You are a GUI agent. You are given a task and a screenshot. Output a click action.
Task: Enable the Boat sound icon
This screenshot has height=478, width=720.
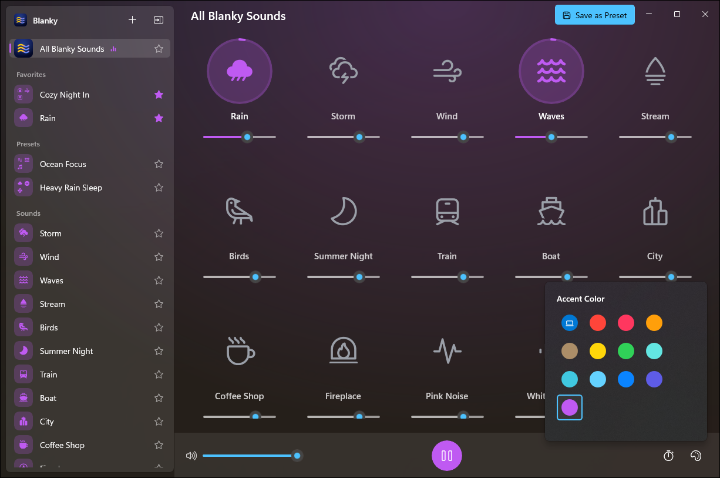pyautogui.click(x=551, y=211)
